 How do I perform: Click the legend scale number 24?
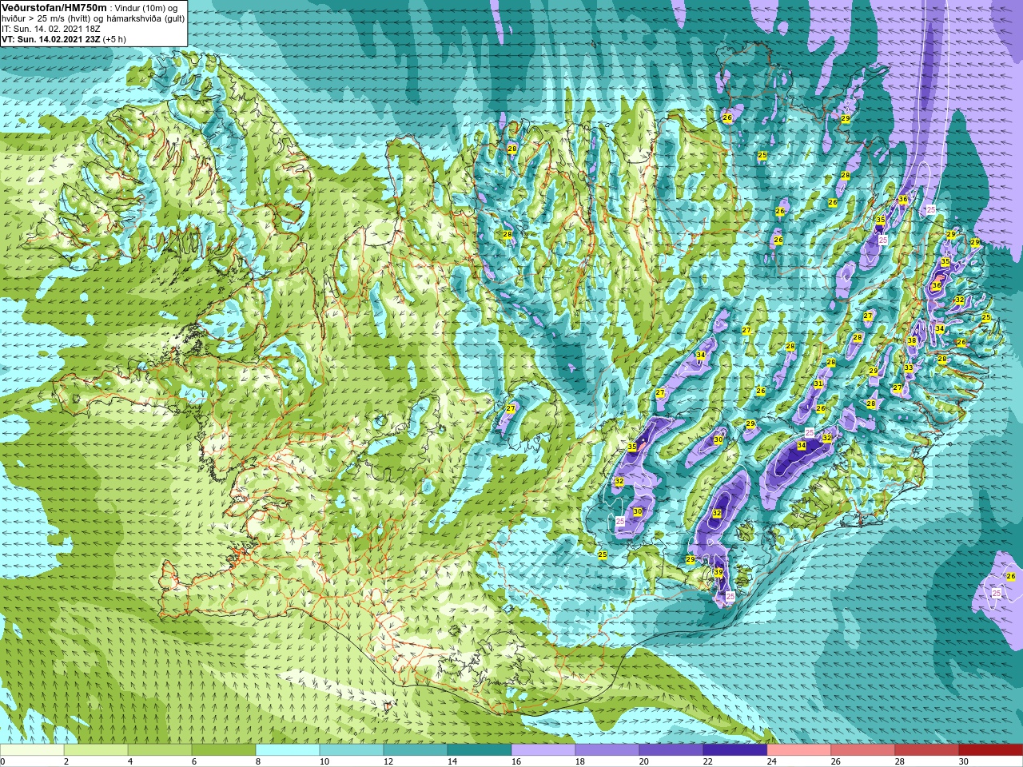tap(771, 761)
